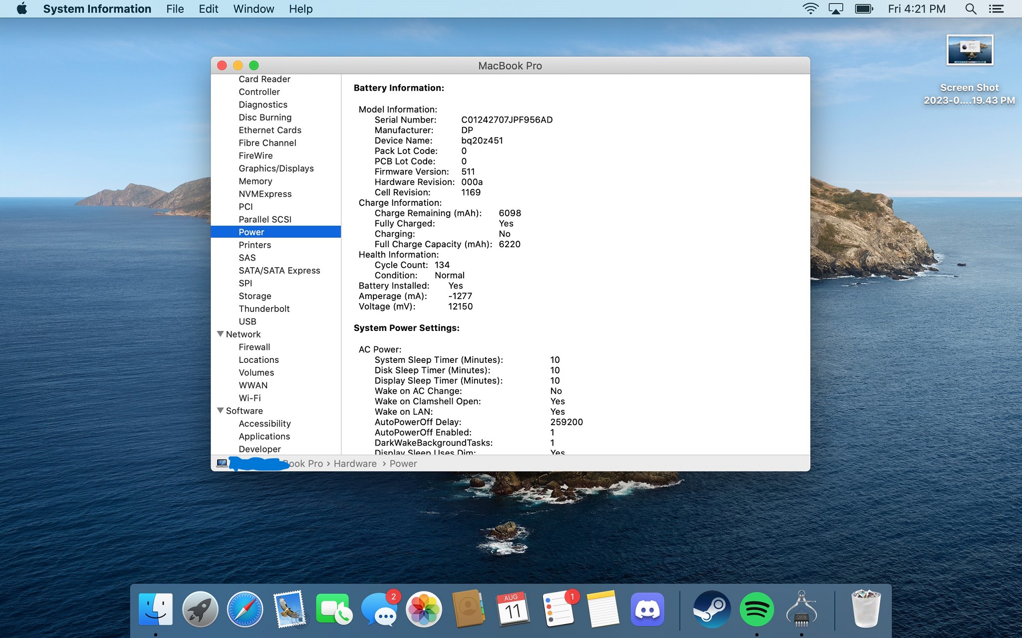Open Finder from the Dock
The height and width of the screenshot is (638, 1022).
(155, 609)
